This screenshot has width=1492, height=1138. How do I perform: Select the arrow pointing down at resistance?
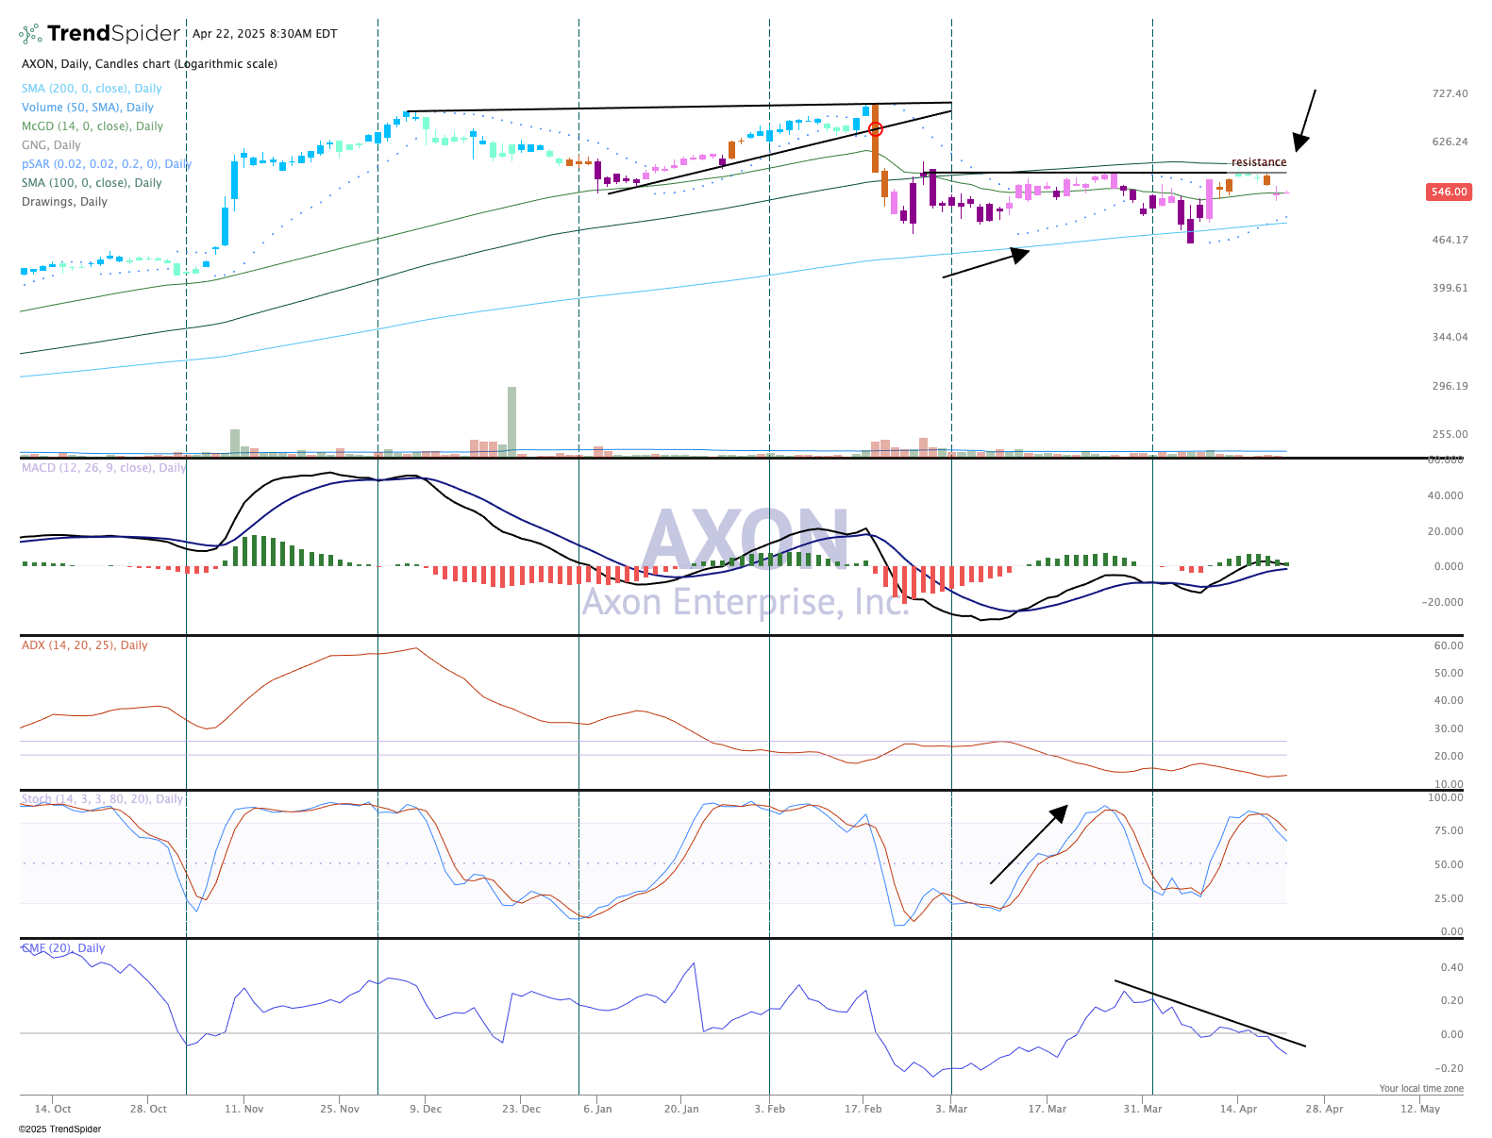[x=1306, y=120]
